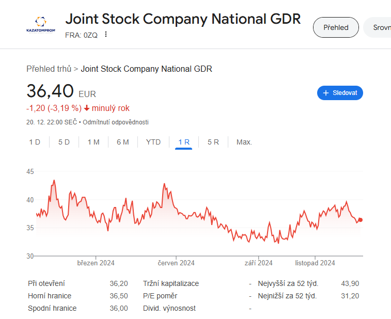Click the Divid. výnosnost label
Viewport: 391px width, 319px height.
point(169,308)
